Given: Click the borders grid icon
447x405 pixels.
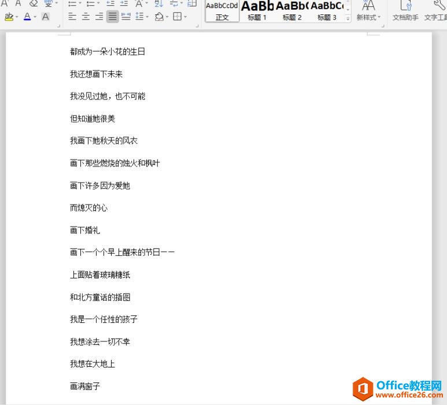Looking at the screenshot, I should [x=178, y=17].
